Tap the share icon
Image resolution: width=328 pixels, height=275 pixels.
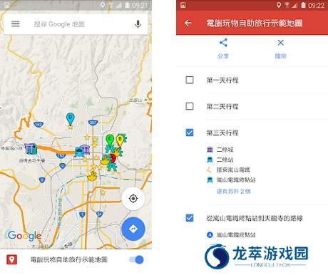click(x=223, y=43)
